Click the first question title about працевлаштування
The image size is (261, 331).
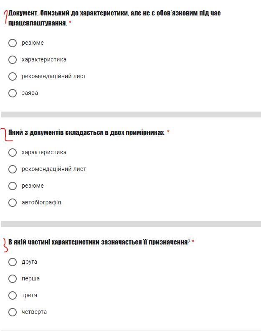[114, 18]
